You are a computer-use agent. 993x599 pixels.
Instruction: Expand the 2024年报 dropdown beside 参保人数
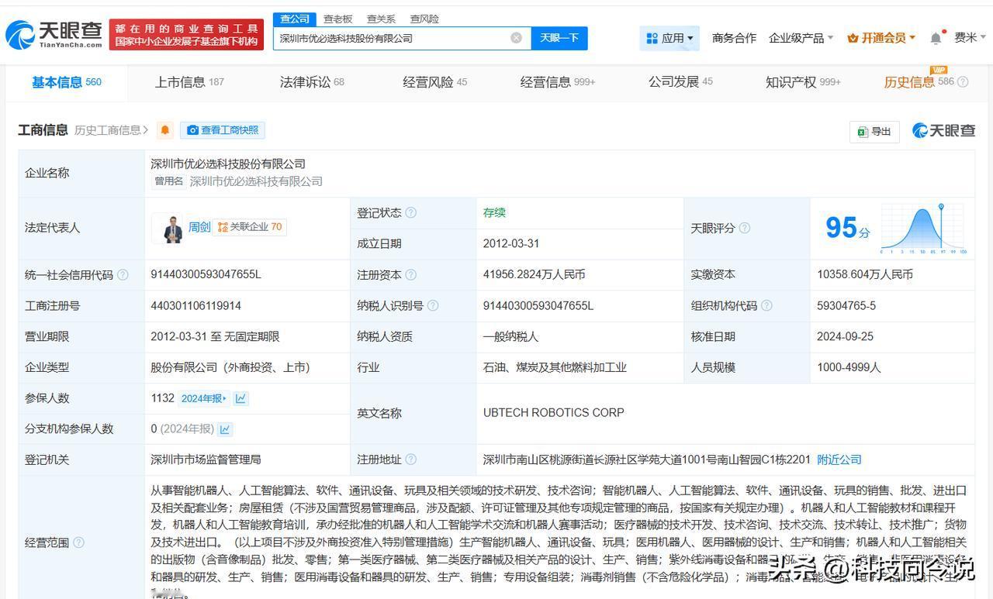click(x=203, y=398)
